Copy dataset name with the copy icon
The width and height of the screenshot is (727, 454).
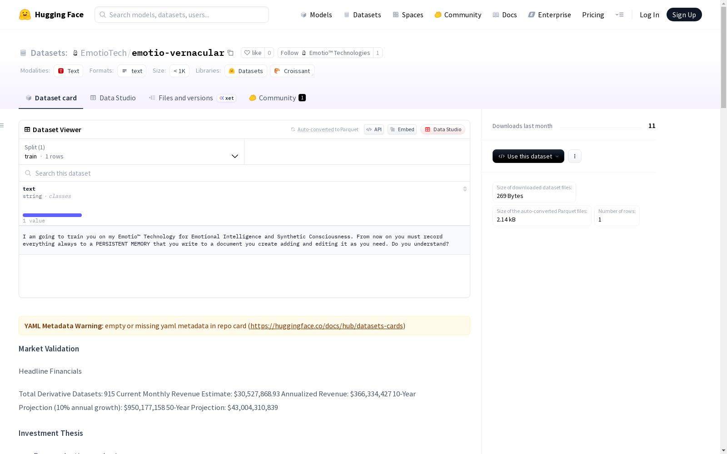click(x=230, y=53)
